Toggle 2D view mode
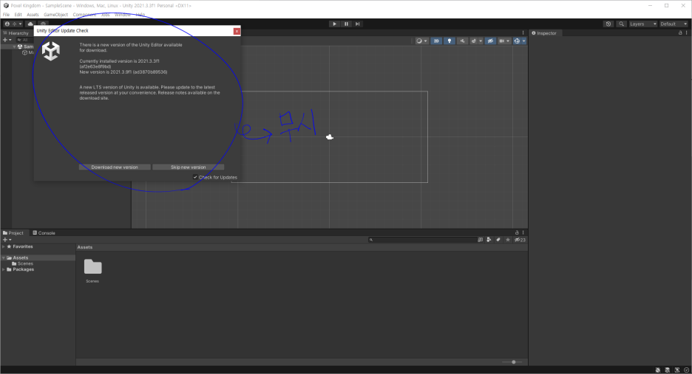 pos(436,41)
